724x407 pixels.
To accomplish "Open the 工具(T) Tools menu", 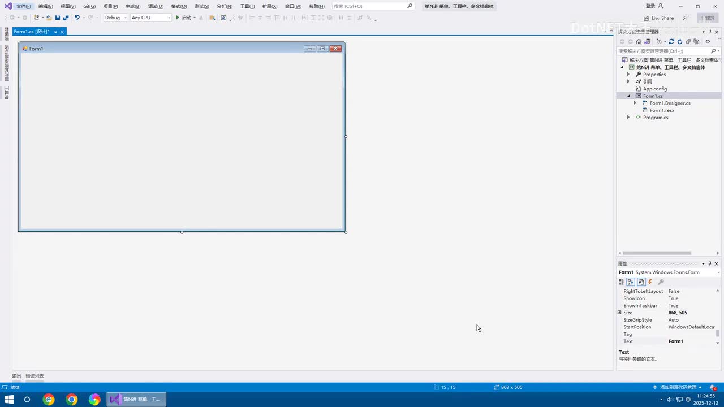I will 248,6.
